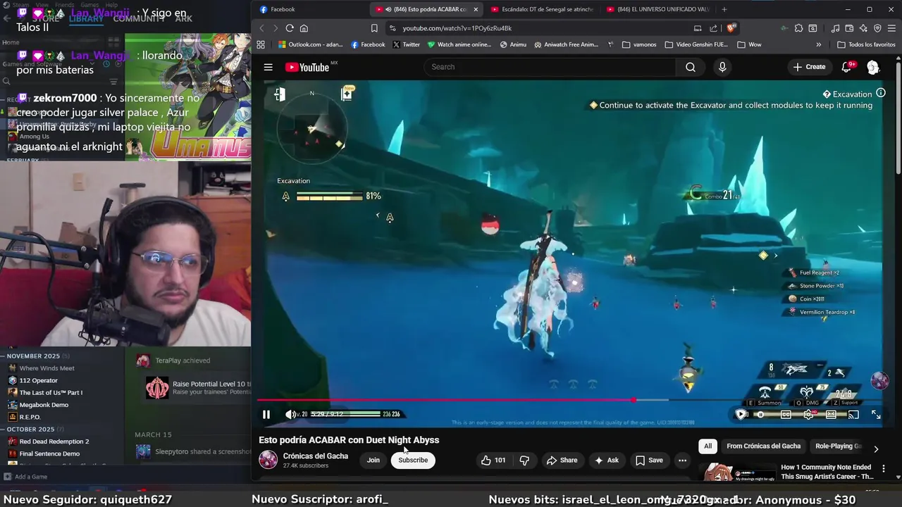This screenshot has width=902, height=507.
Task: Open the Twitter bookmark
Action: 406,44
